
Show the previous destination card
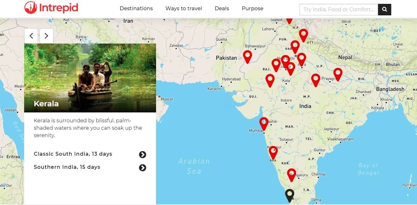click(x=31, y=36)
